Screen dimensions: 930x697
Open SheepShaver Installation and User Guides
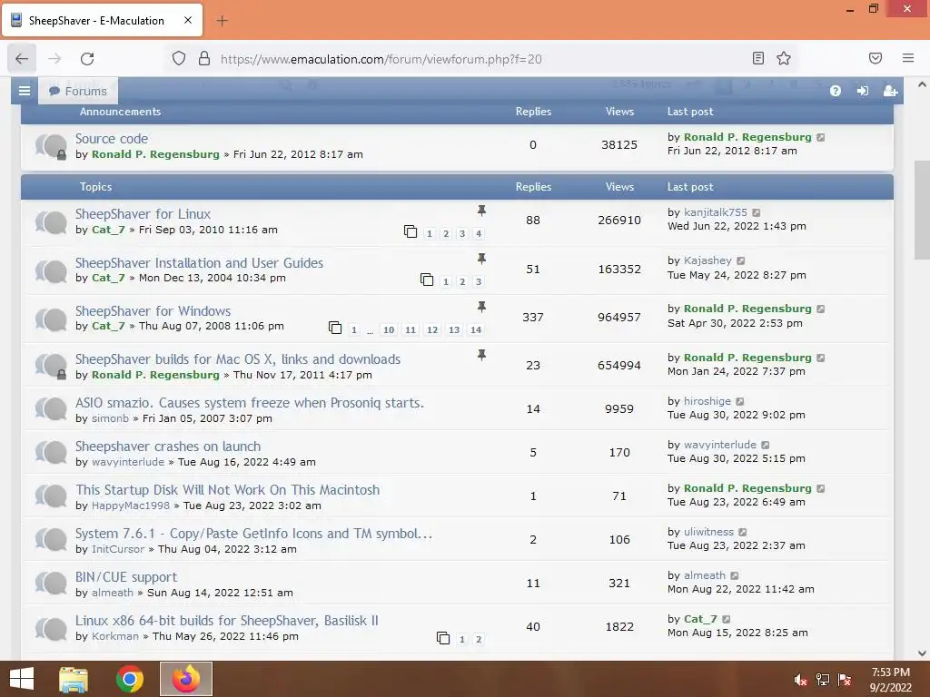pyautogui.click(x=199, y=262)
